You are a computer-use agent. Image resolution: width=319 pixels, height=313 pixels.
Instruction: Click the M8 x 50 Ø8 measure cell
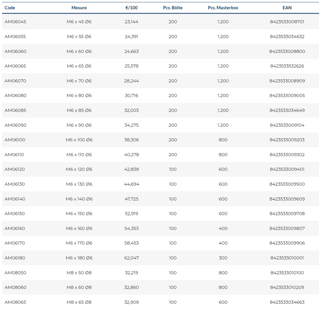click(79, 273)
